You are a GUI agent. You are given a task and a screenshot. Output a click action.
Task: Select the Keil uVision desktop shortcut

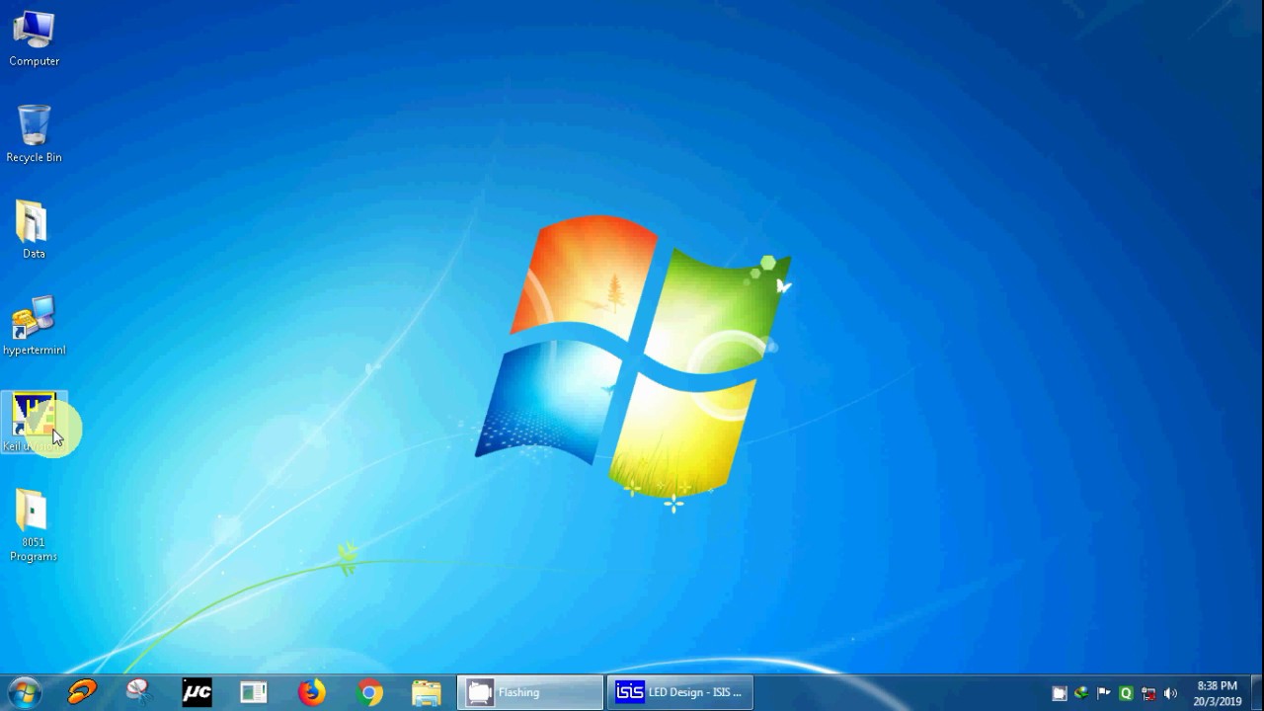(34, 423)
